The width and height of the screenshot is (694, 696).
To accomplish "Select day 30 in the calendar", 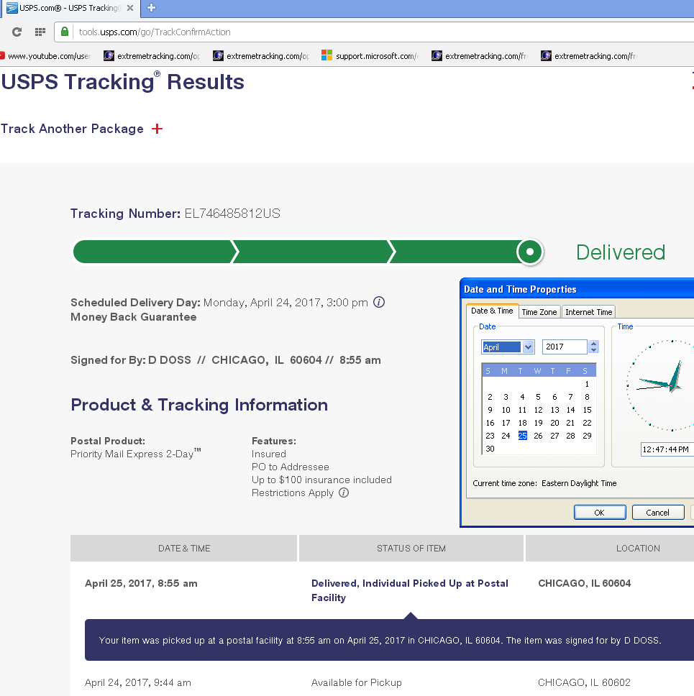I will 490,449.
